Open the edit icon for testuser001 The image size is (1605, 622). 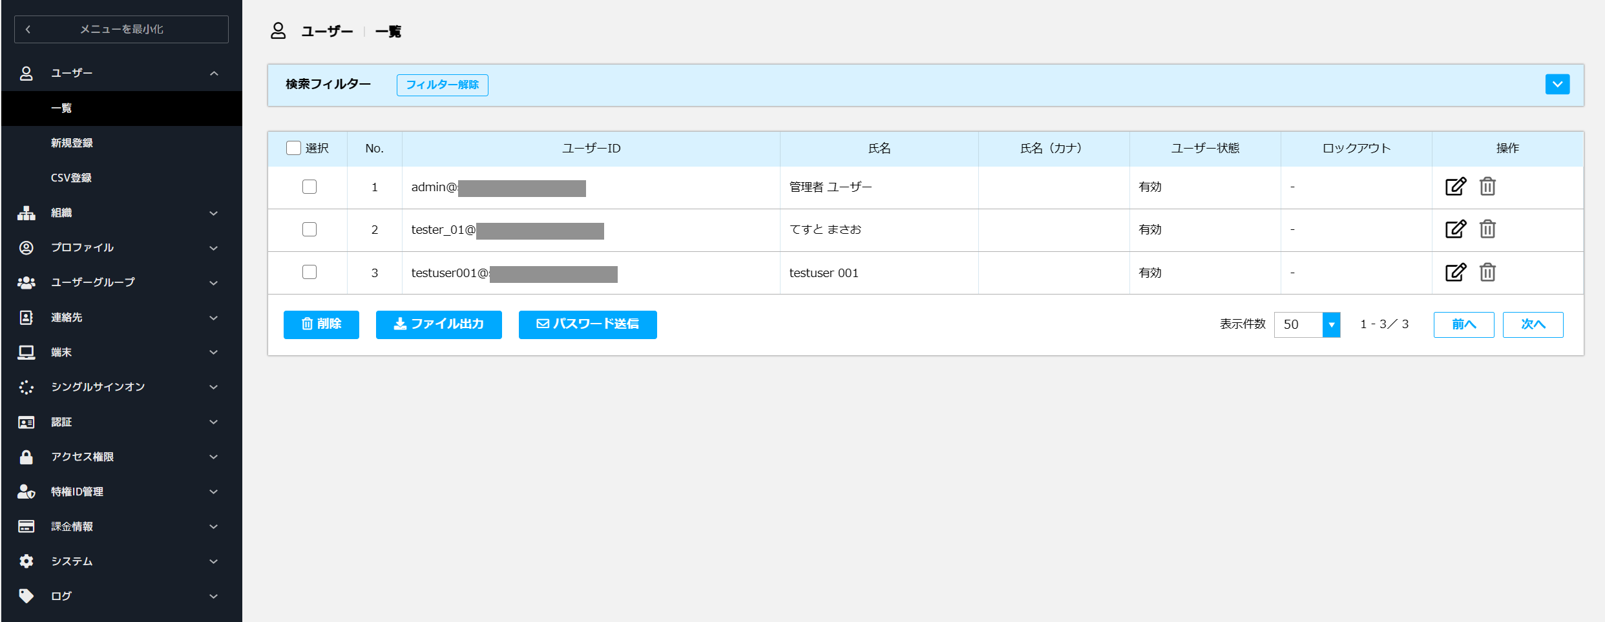pos(1456,273)
